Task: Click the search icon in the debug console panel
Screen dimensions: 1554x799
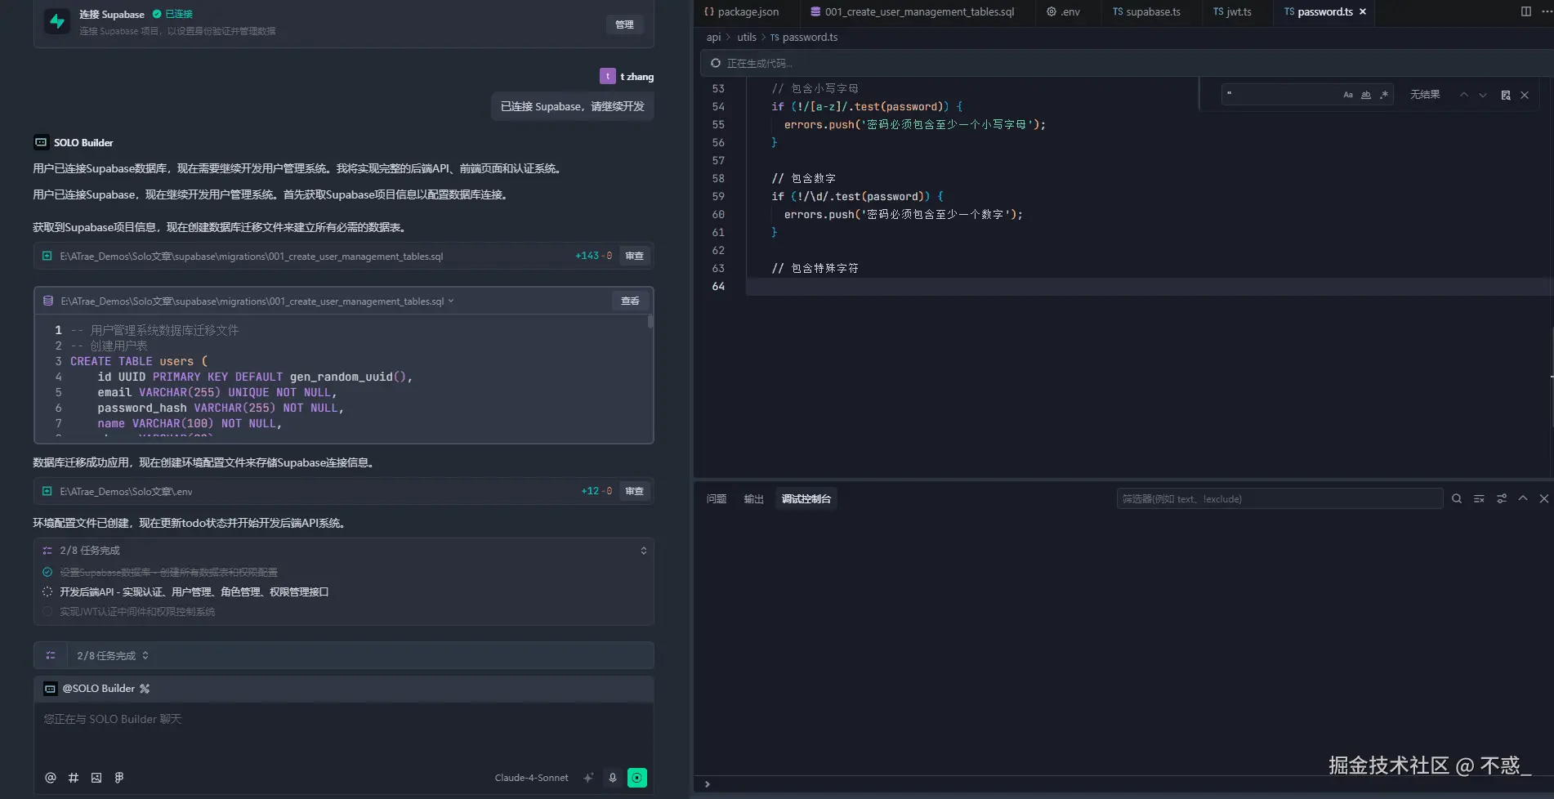Action: 1457,498
